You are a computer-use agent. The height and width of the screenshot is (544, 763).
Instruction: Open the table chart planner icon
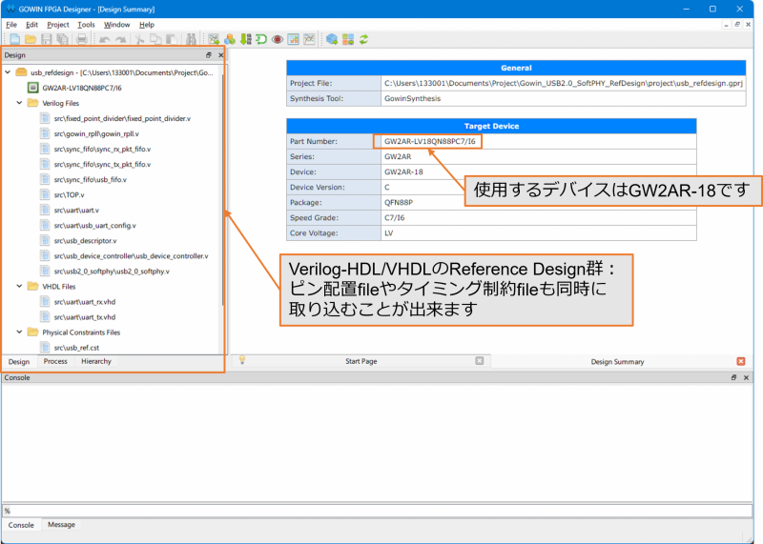click(294, 39)
